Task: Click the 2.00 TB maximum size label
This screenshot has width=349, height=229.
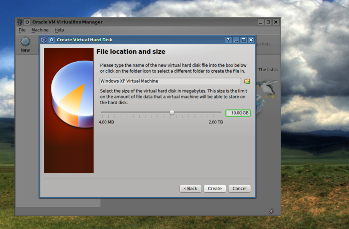Action: [x=216, y=122]
